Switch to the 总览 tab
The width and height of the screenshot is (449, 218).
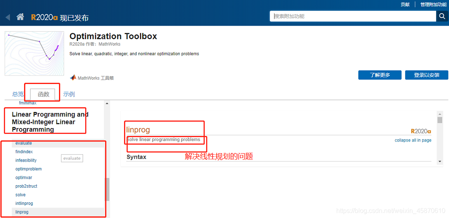18,94
